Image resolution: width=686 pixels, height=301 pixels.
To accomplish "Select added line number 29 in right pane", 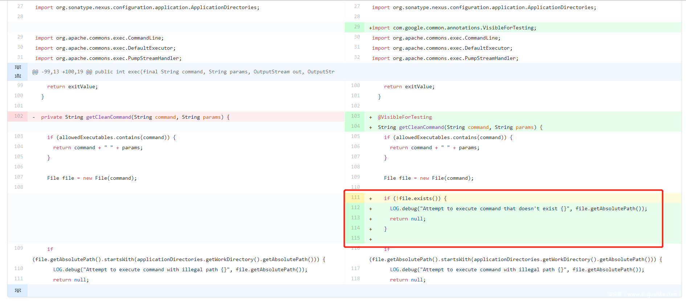I will tap(357, 27).
